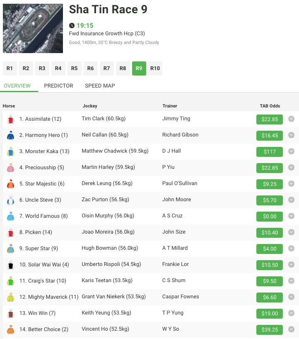Expand the Better Choice row chevron
Image resolution: width=299 pixels, height=339 pixels.
coord(291,329)
